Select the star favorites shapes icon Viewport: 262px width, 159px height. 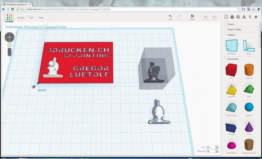(x=256, y=17)
